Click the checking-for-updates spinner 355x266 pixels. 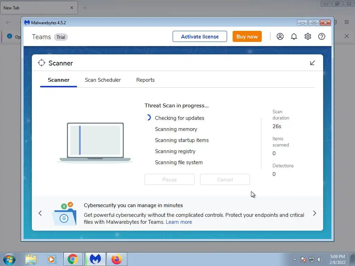[148, 117]
